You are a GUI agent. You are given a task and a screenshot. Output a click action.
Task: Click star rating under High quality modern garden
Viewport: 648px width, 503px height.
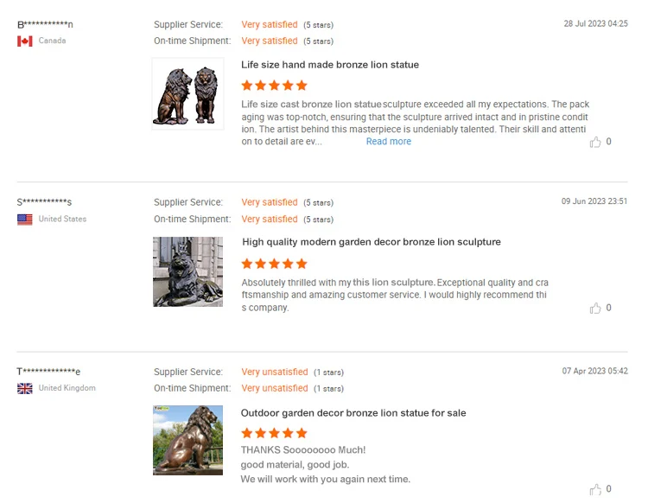point(275,264)
